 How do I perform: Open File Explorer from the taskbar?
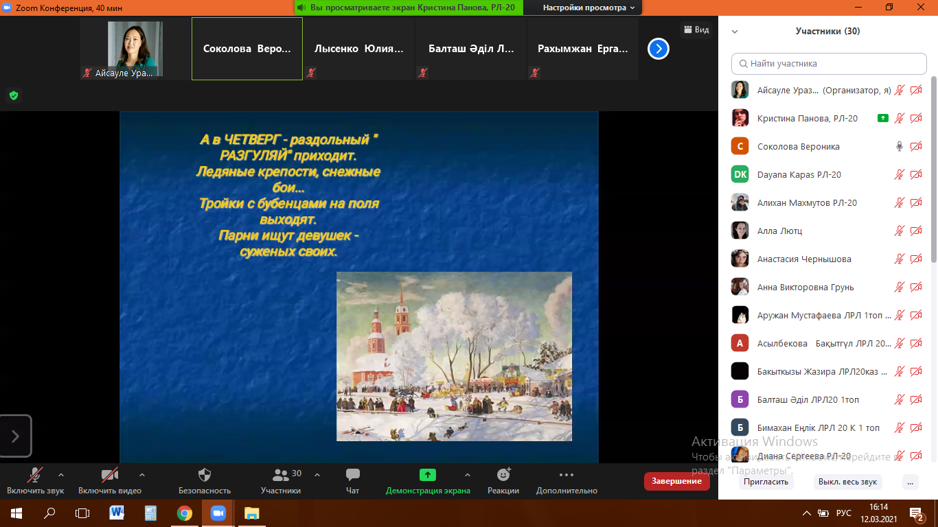pos(251,513)
